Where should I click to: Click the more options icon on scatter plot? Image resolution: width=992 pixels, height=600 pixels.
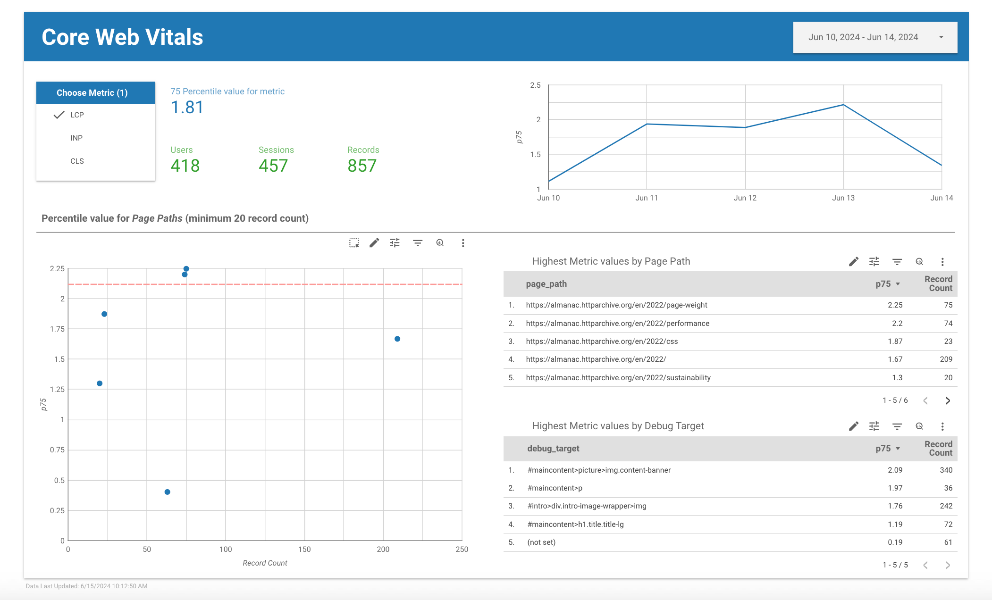coord(461,243)
